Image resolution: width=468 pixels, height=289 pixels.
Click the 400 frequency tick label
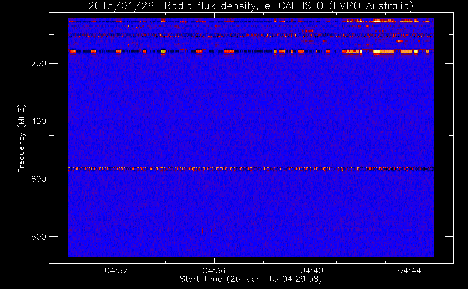point(39,121)
